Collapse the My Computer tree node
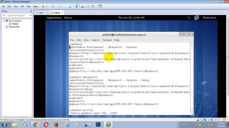Viewport: 229px width, 128px height. coord(4,21)
